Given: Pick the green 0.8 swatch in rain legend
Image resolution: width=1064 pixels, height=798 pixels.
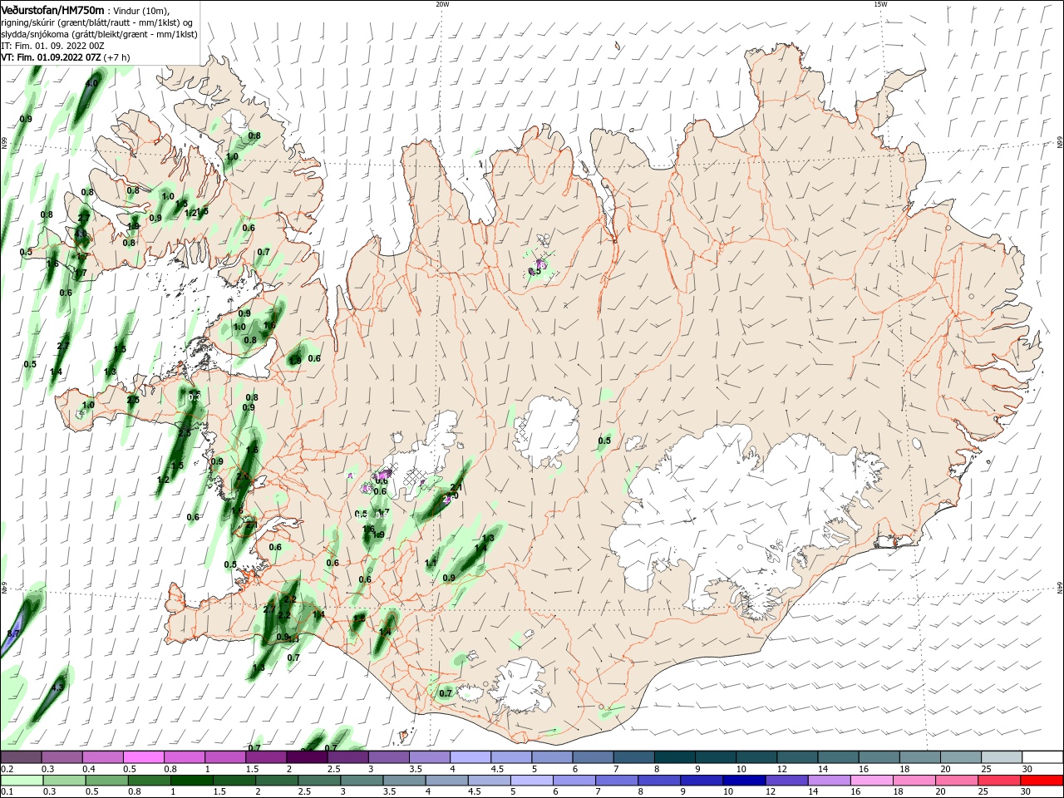Looking at the screenshot, I should point(148,781).
